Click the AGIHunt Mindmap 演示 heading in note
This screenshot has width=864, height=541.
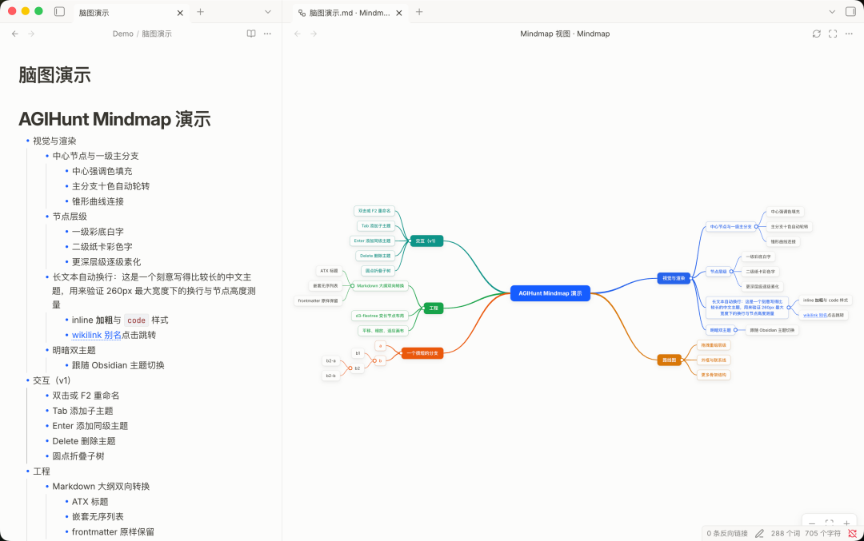[114, 119]
